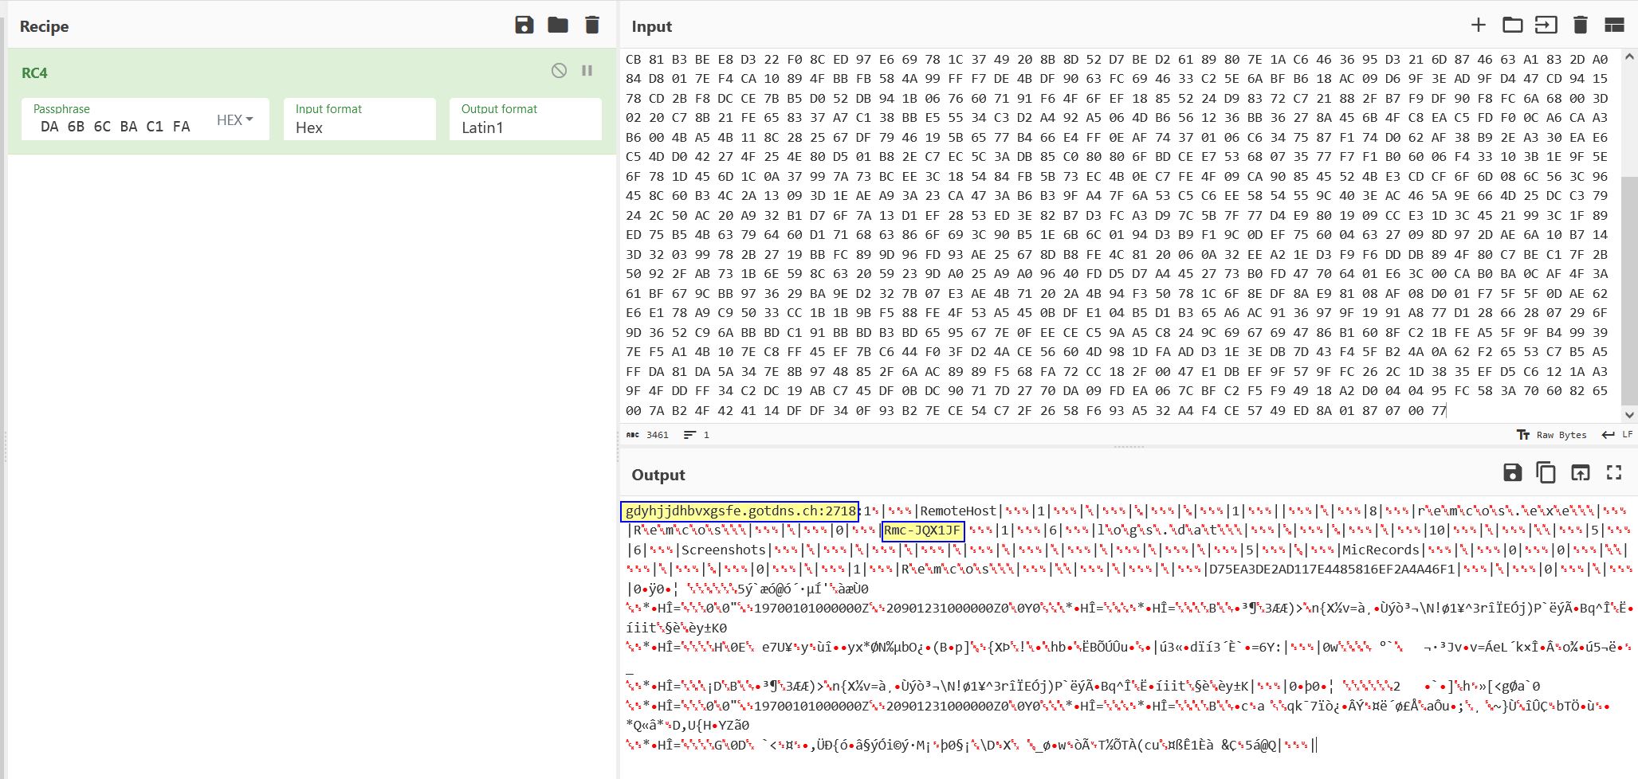Disable the RC4 operation
Image resolution: width=1638 pixels, height=779 pixels.
click(x=559, y=70)
